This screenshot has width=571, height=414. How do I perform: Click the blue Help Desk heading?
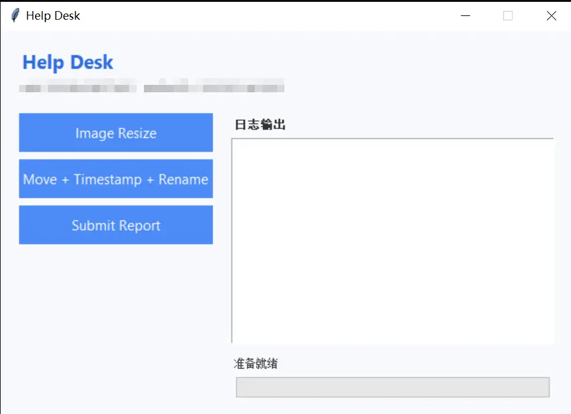point(68,62)
